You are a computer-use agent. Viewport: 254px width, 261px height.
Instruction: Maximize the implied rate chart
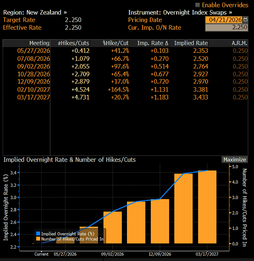point(235,160)
